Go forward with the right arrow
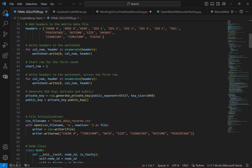This screenshot has height=168, width=252. click(80, 4)
